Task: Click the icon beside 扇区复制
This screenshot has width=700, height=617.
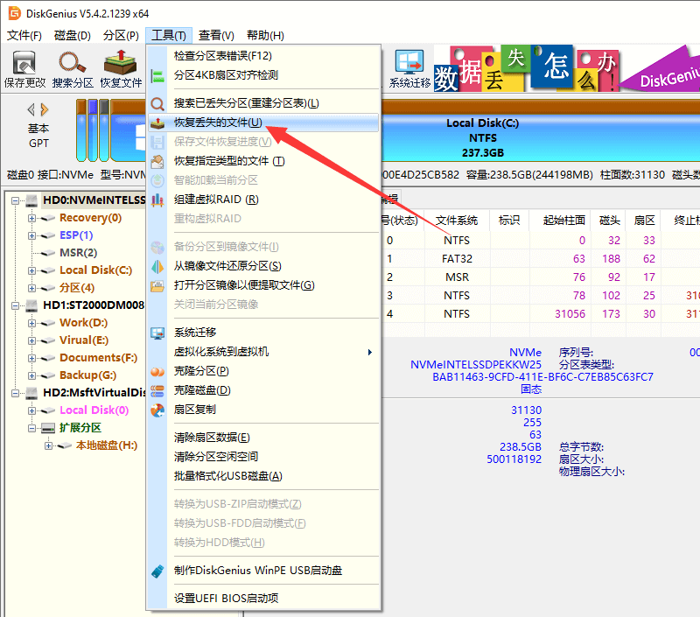Action: point(157,410)
